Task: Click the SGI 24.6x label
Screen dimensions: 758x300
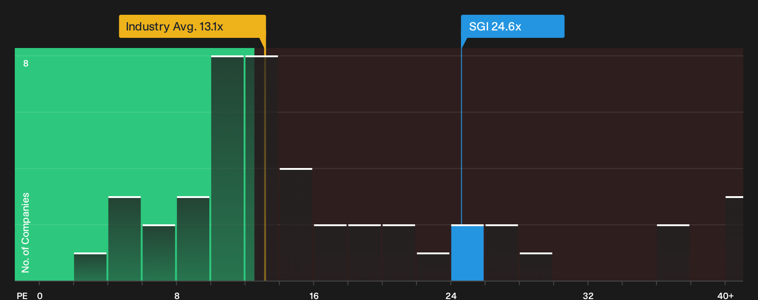Action: [x=513, y=26]
